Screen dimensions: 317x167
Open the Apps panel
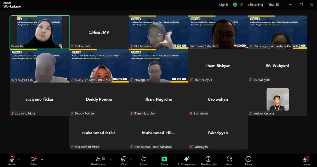(229, 160)
